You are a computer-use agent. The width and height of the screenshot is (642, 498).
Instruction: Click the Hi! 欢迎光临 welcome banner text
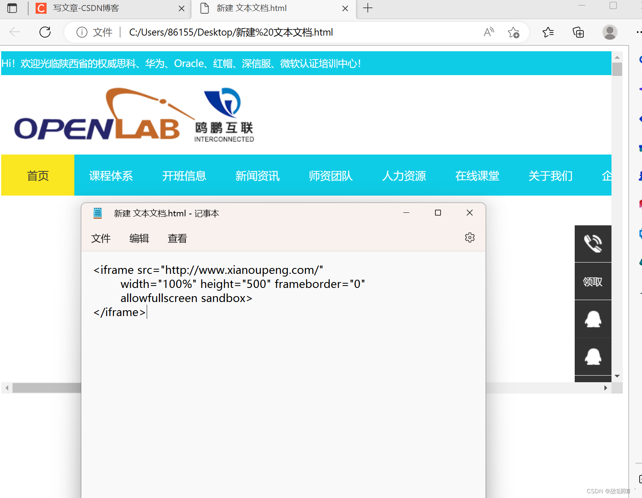(181, 63)
